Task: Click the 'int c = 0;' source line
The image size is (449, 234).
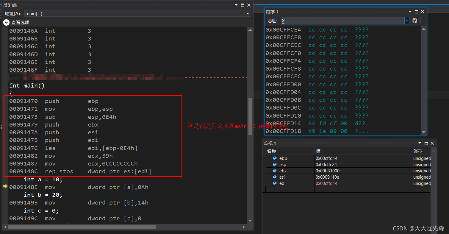Action: click(41, 210)
